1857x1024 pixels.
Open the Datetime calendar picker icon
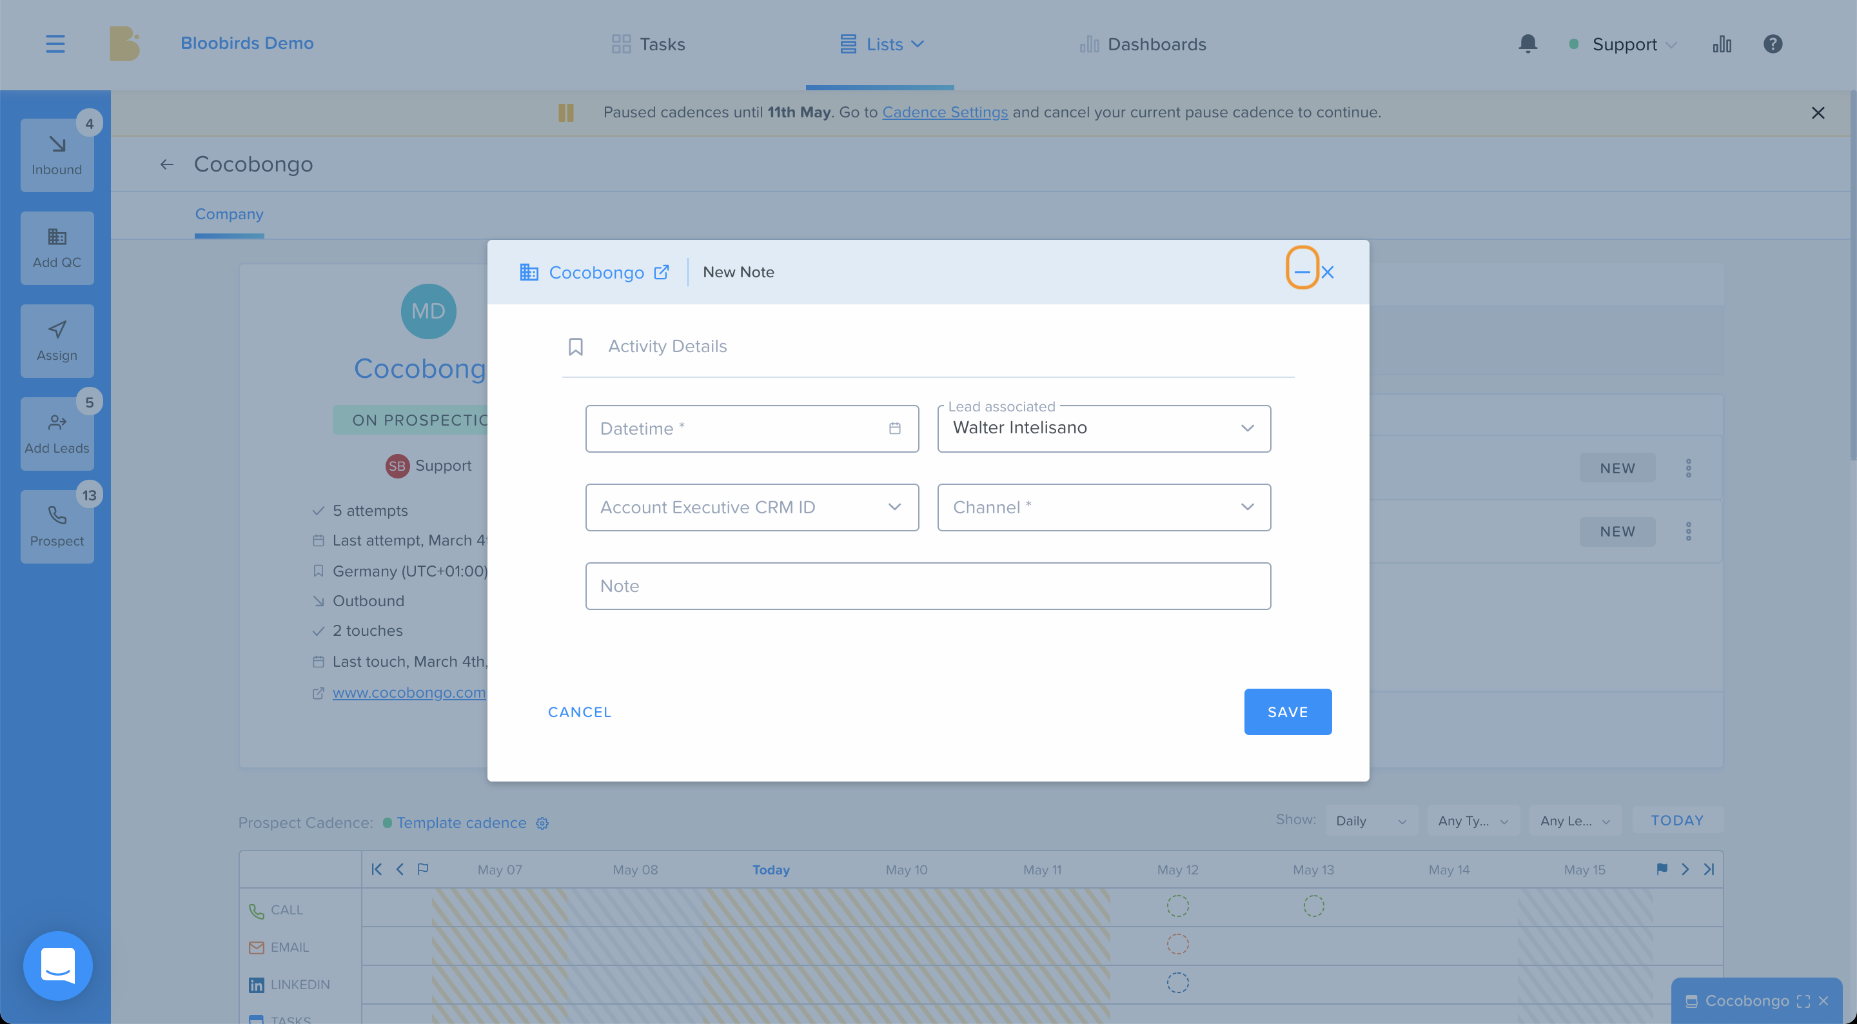[x=894, y=428]
